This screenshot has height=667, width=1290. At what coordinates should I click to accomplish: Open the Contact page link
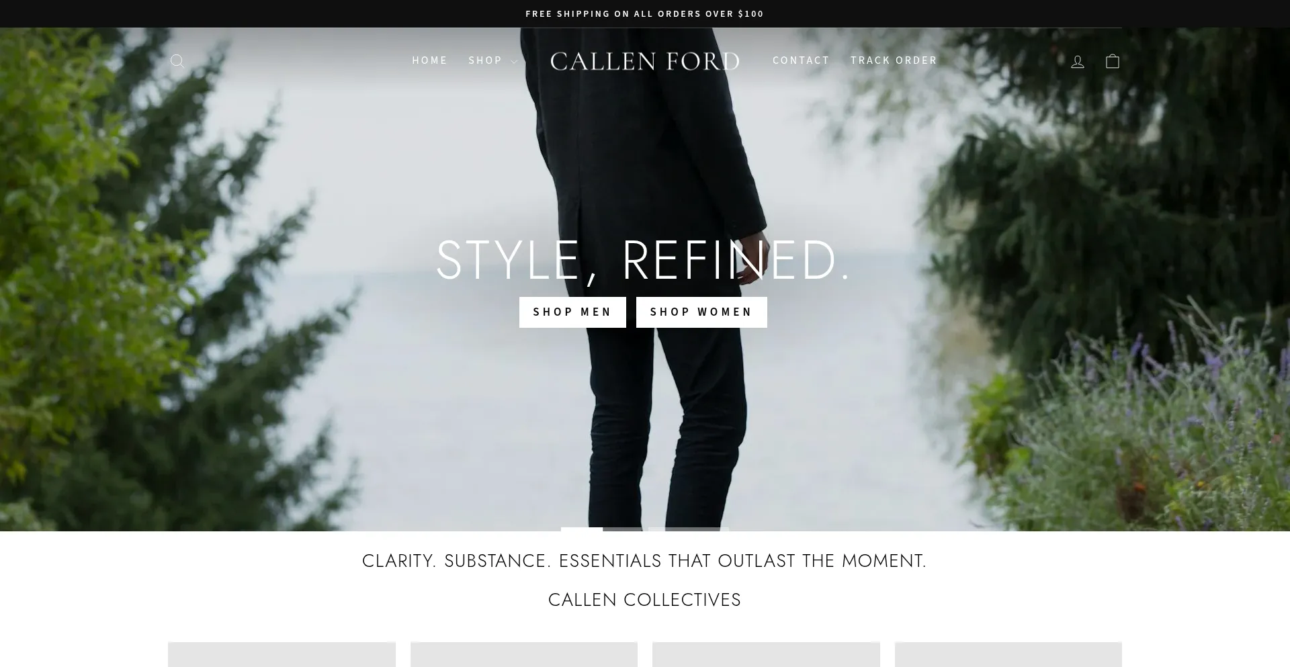coord(801,60)
